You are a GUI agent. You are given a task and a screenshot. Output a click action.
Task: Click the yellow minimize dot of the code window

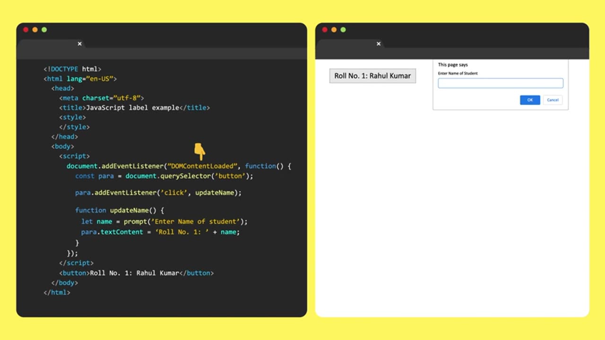click(x=35, y=30)
